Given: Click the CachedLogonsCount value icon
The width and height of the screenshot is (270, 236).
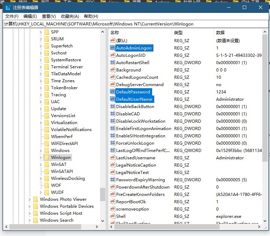Looking at the screenshot, I should coord(113,77).
